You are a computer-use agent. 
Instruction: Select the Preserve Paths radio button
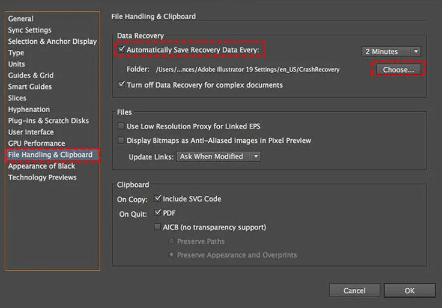coord(172,241)
